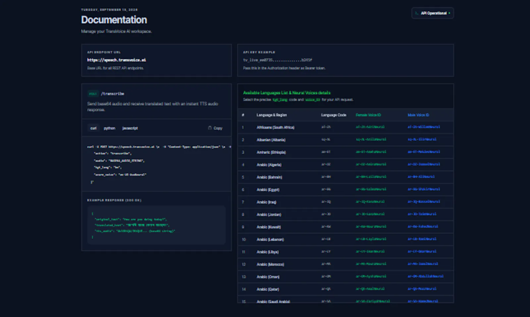Click the Arabic (Libya) row name
The width and height of the screenshot is (530, 317).
tap(268, 252)
